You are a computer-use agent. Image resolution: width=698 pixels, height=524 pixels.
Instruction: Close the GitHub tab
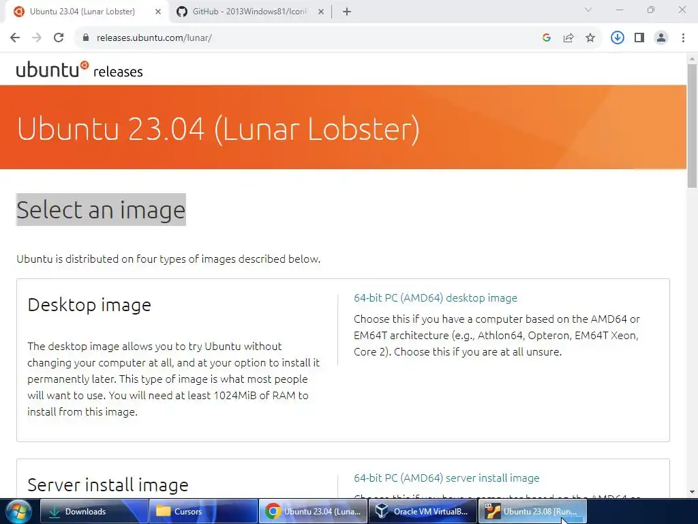point(321,12)
